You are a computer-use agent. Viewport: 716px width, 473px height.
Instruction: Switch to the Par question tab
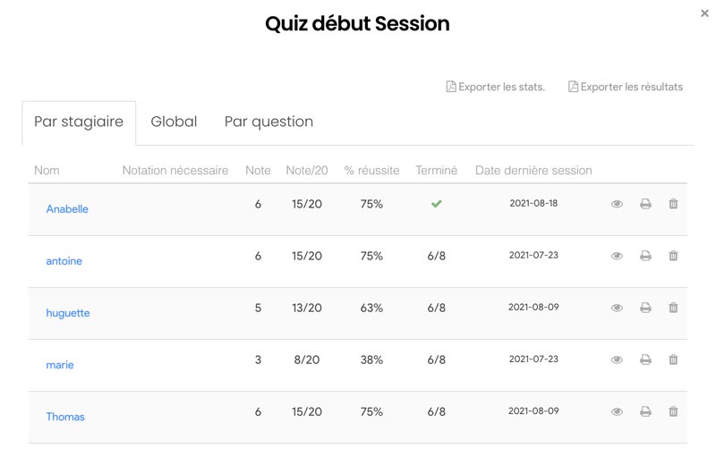(x=269, y=122)
